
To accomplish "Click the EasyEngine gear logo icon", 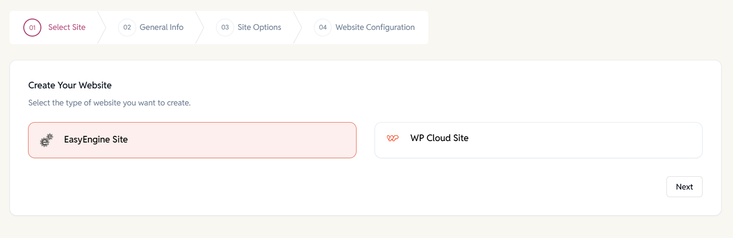I will click(x=47, y=140).
